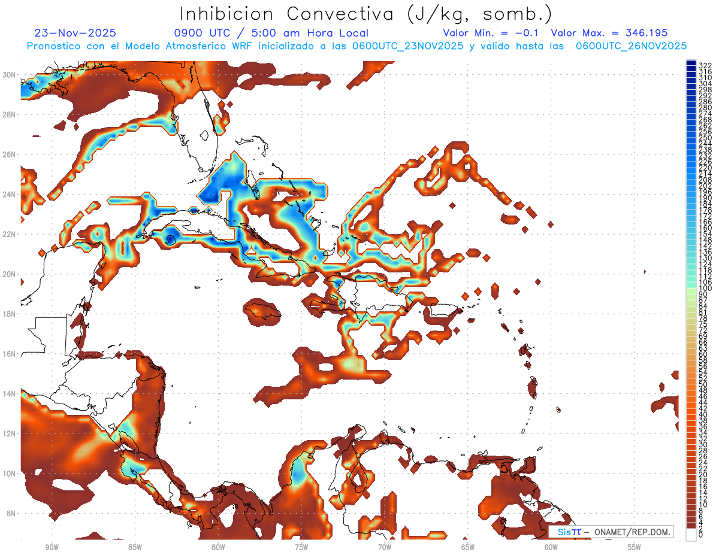Select the darkest blue colorbar cell beside 322

tap(691, 63)
